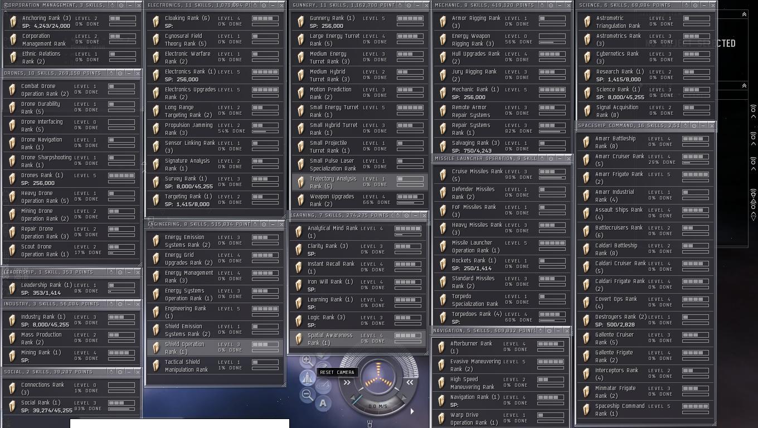Select the Cynosural Field Theory skill
The height and width of the screenshot is (428, 758).
pos(215,40)
